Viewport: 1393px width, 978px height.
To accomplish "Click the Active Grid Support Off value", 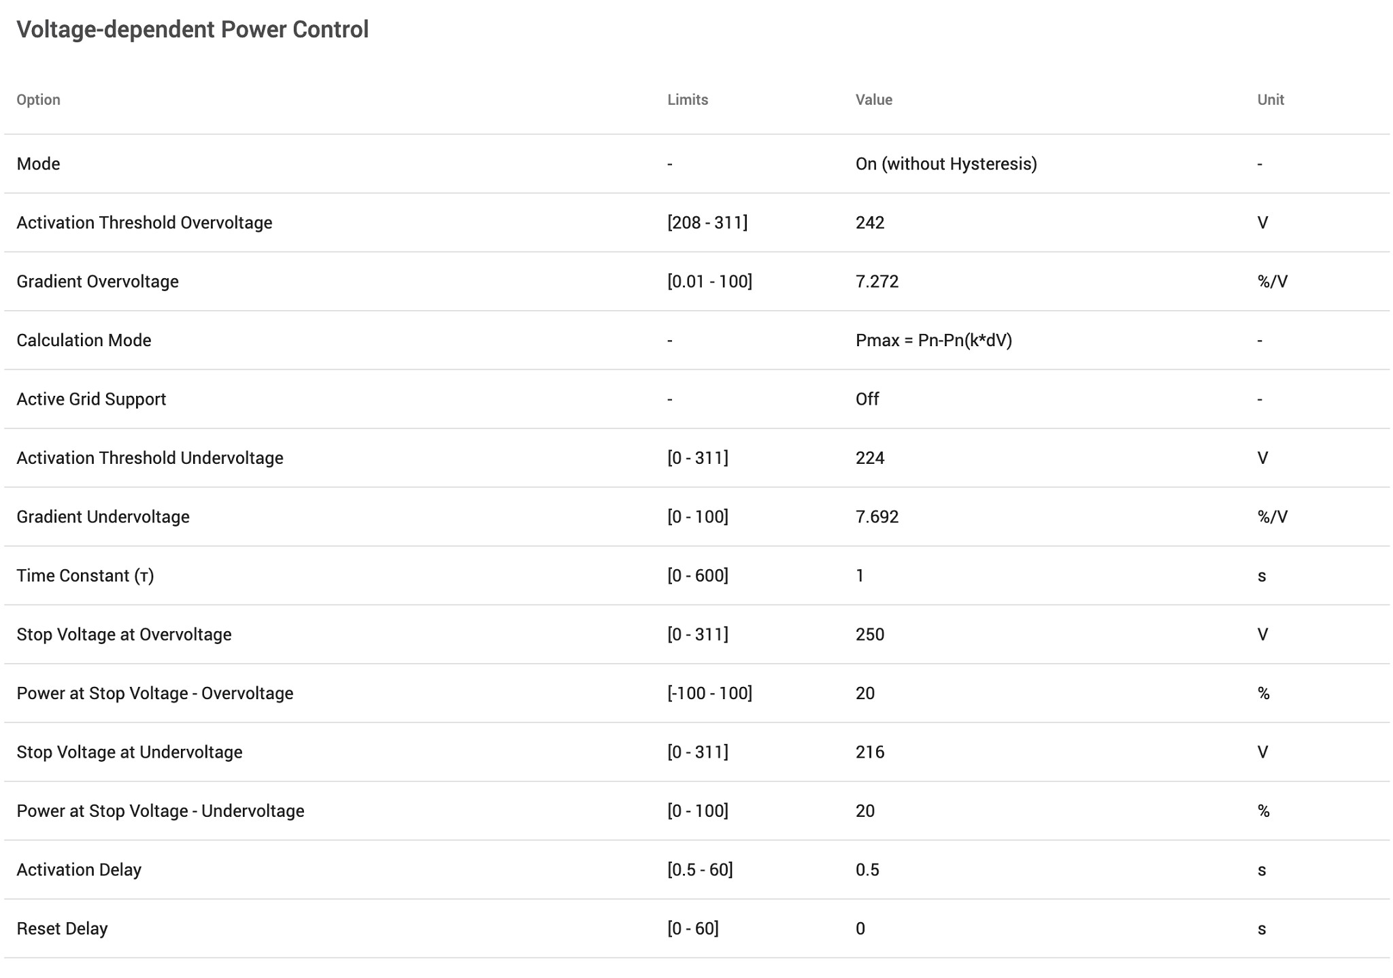I will click(867, 399).
